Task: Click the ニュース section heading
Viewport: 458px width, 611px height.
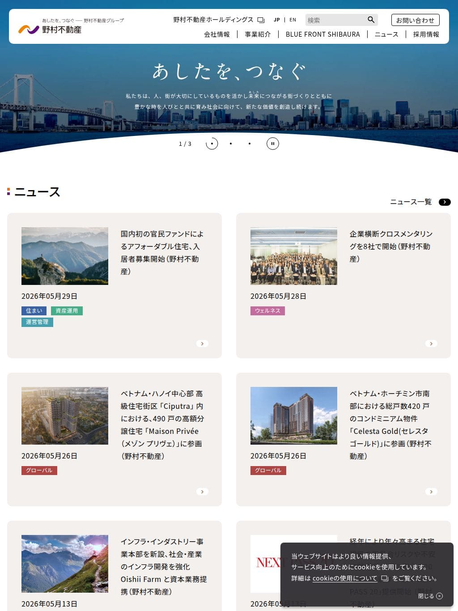Action: tap(37, 192)
